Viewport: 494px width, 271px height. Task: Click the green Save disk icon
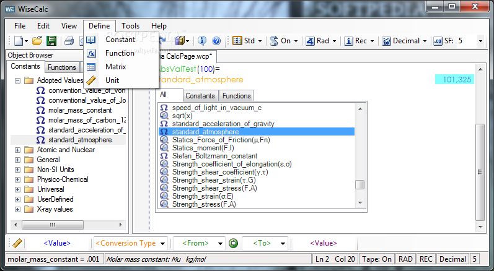pyautogui.click(x=51, y=41)
